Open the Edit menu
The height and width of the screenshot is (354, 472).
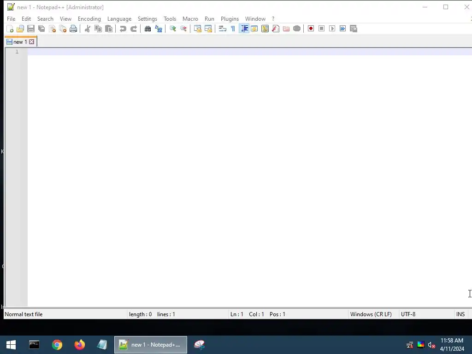[26, 18]
